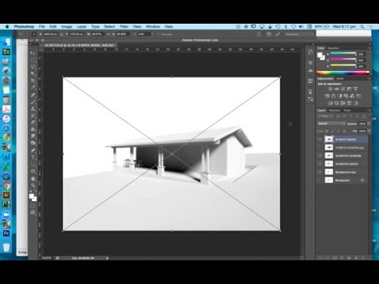Screen dimensions: 379x284
Task: Add an Invert adjustment layer
Action: 330,103
